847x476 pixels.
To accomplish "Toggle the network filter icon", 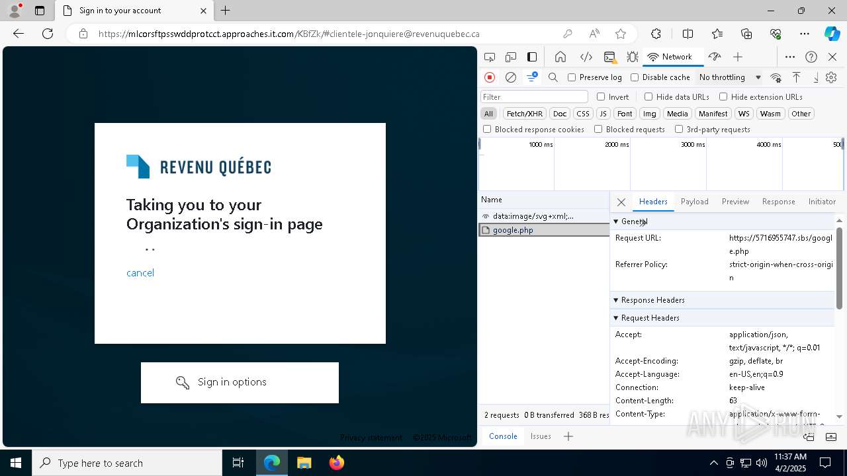I will point(532,77).
